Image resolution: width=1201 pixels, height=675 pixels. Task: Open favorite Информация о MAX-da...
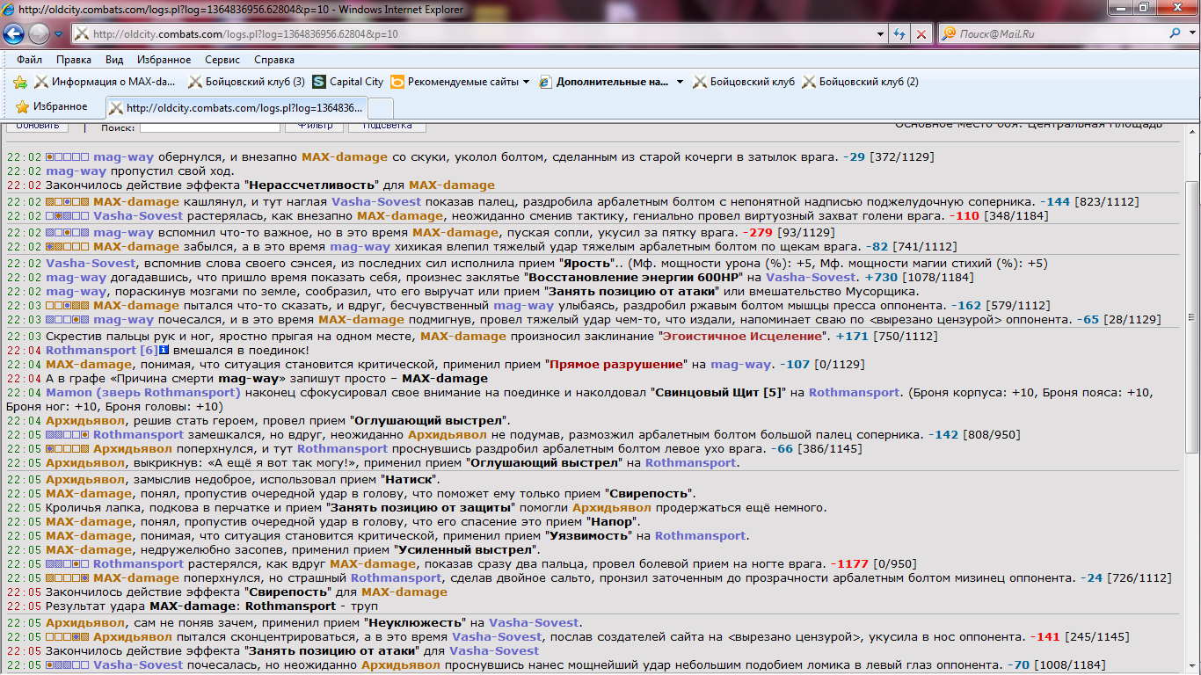pyautogui.click(x=106, y=82)
